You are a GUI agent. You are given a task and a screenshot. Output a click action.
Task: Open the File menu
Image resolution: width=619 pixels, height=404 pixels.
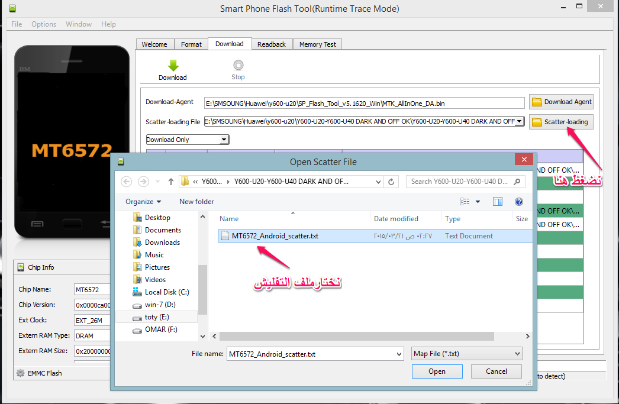(x=17, y=24)
